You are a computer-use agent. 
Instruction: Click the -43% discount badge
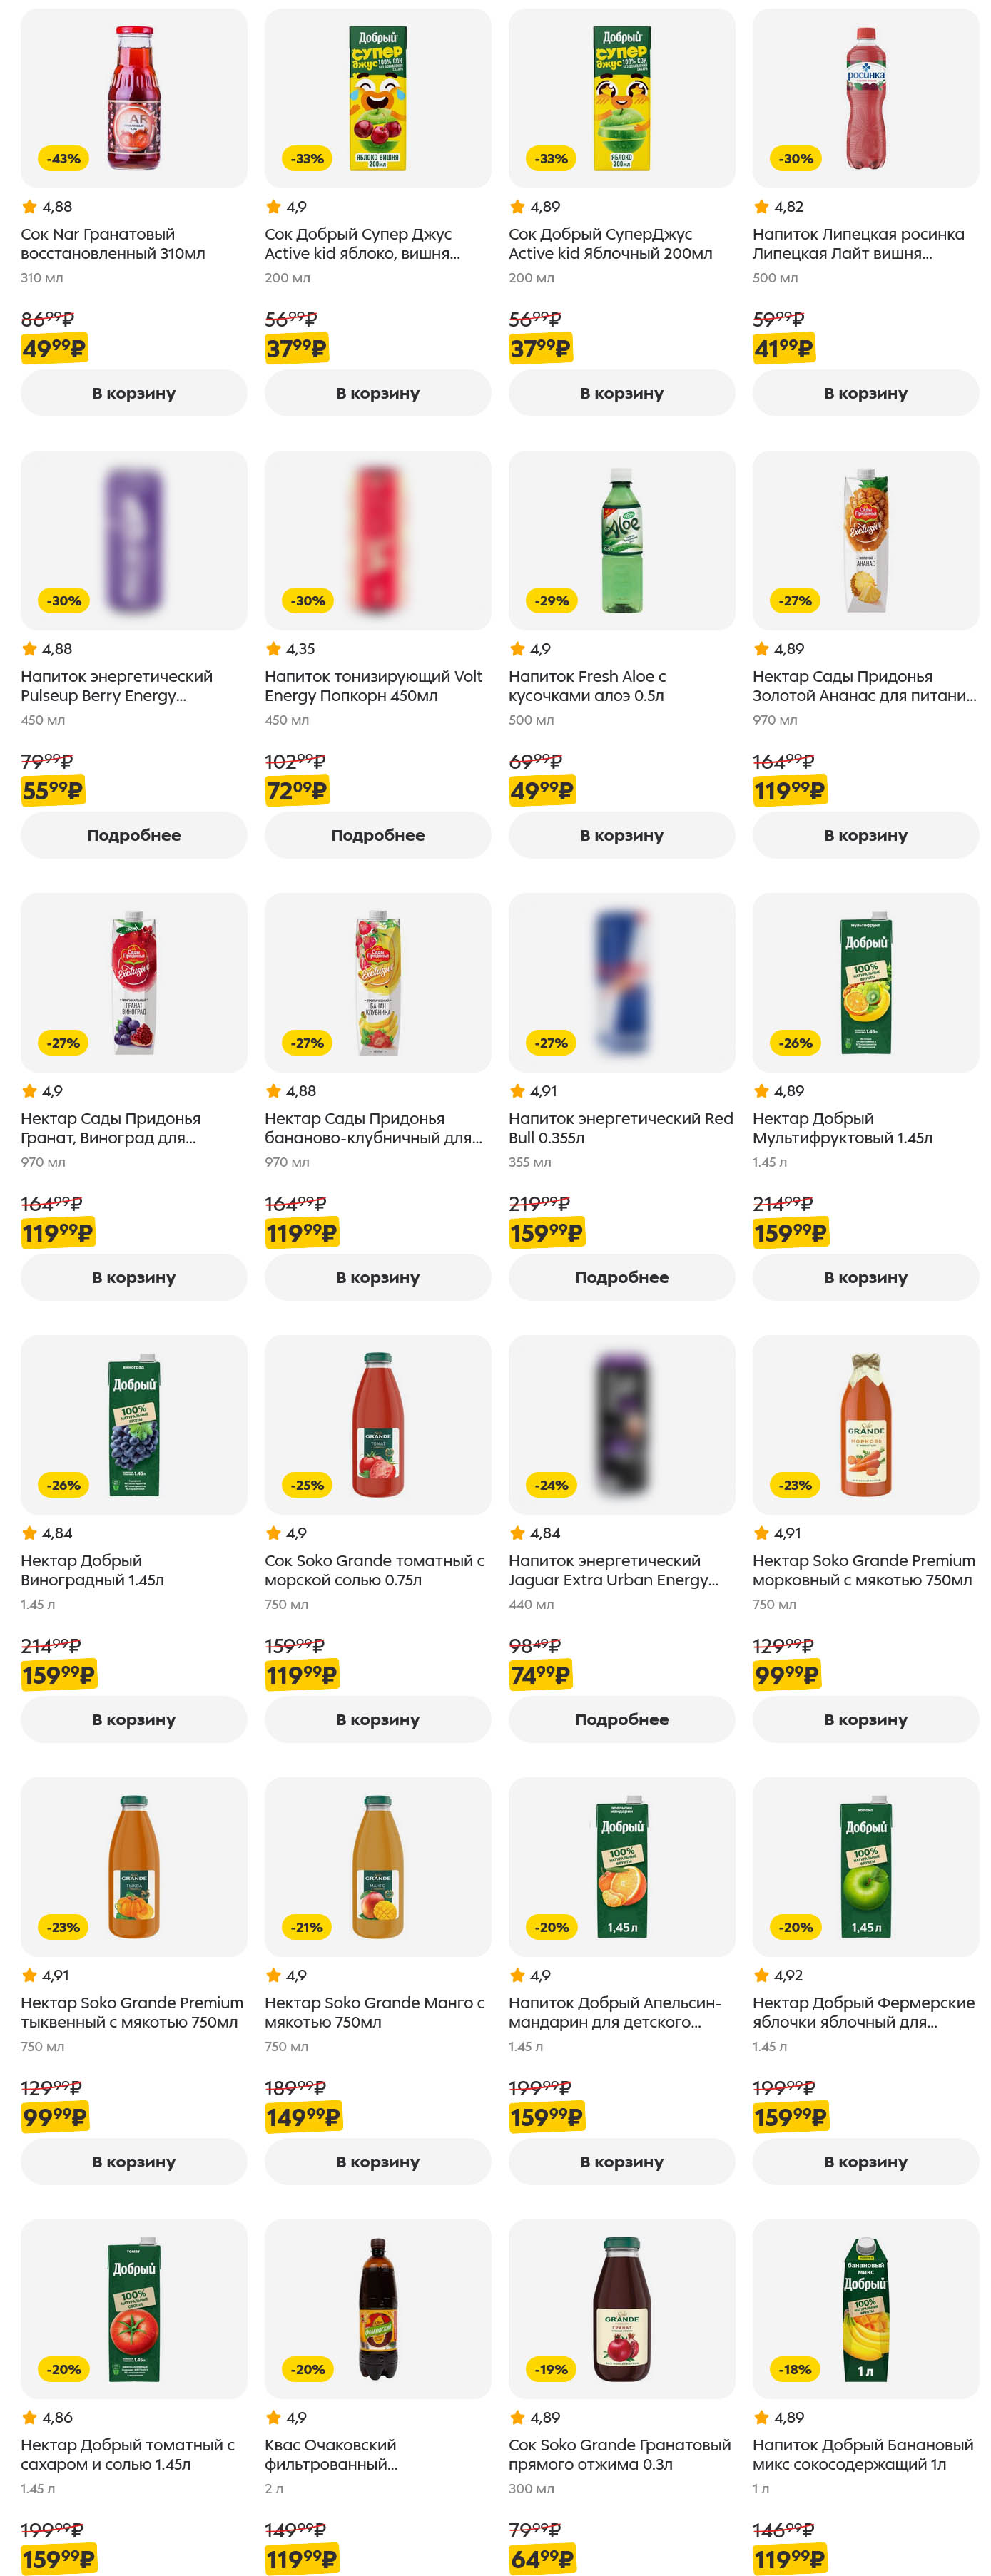pyautogui.click(x=64, y=159)
